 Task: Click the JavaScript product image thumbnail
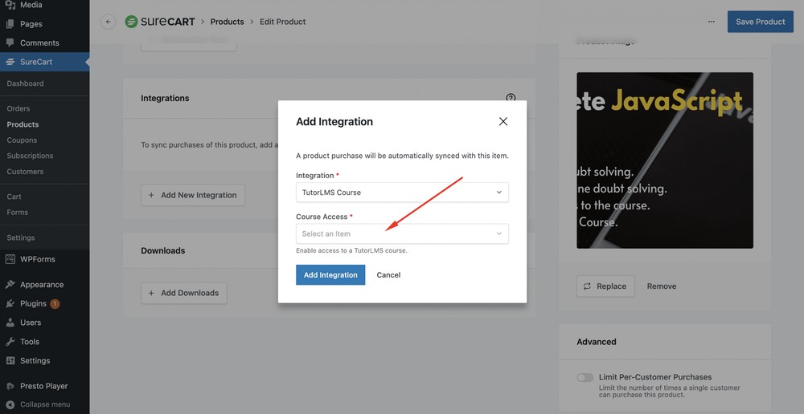[x=665, y=160]
